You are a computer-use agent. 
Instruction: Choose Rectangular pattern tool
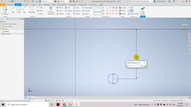pos(87,8)
